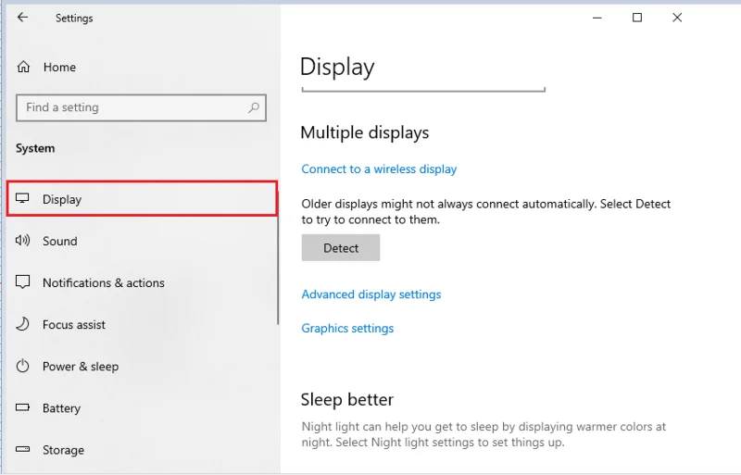Image resolution: width=741 pixels, height=475 pixels.
Task: Click the Battery icon in sidebar
Action: (22, 407)
